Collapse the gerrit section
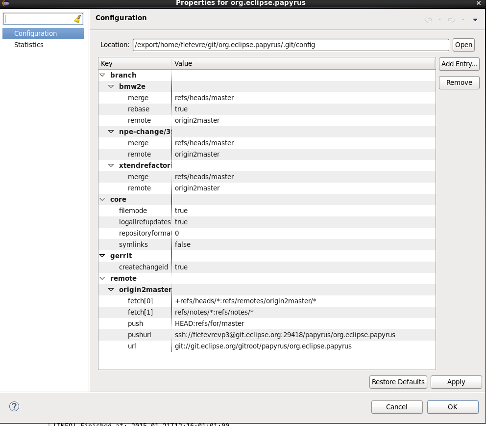Image resolution: width=486 pixels, height=426 pixels. pyautogui.click(x=102, y=256)
